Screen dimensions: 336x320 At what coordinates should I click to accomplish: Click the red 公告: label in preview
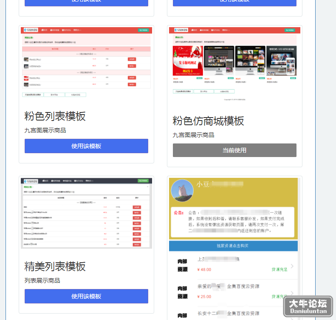[179, 213]
